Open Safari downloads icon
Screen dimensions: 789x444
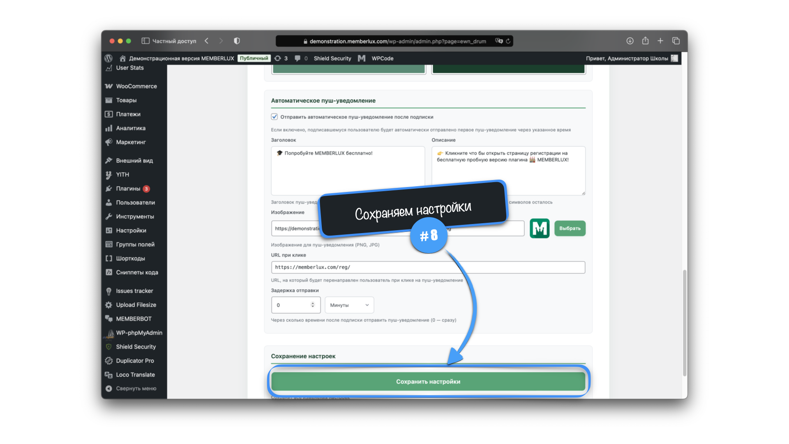point(630,41)
